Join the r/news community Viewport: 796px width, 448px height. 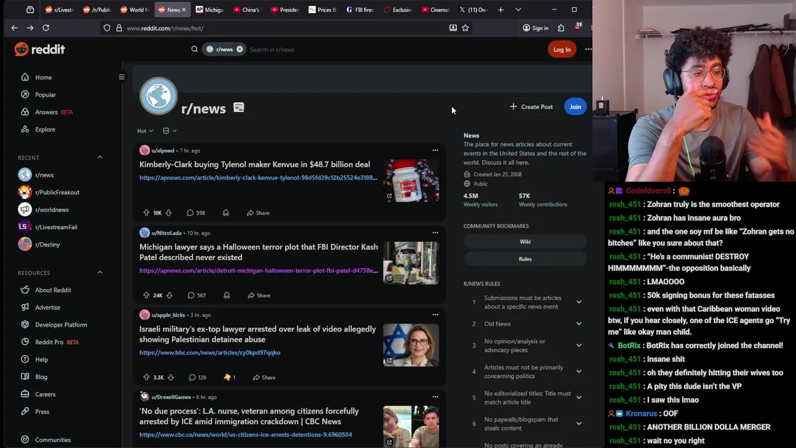[575, 106]
